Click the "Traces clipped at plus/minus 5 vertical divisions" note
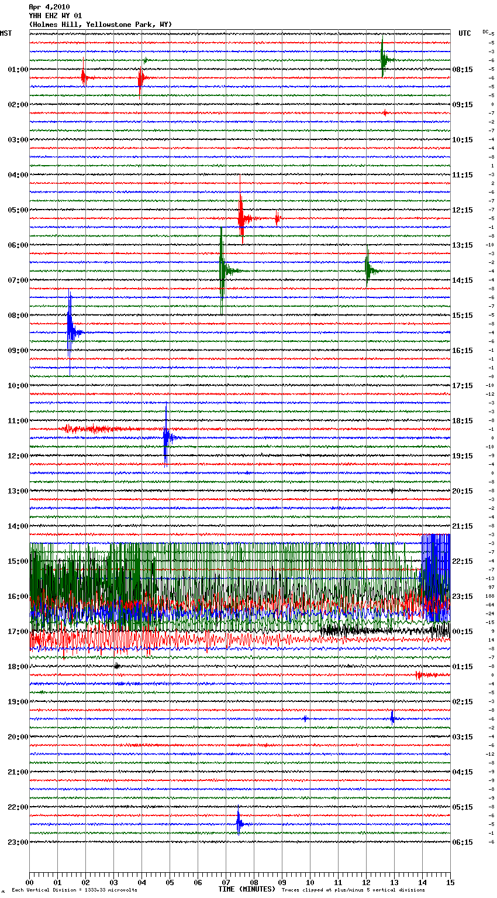497x898 pixels. point(353,890)
